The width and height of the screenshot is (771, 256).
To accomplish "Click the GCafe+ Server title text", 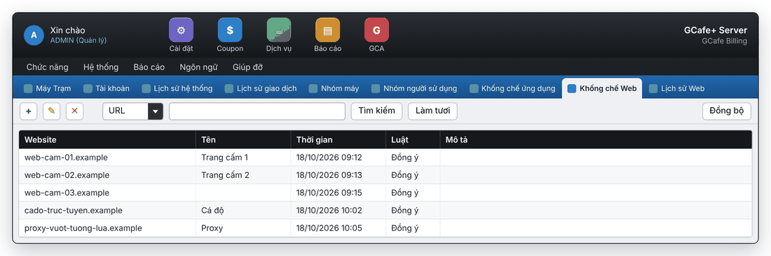I will point(716,31).
